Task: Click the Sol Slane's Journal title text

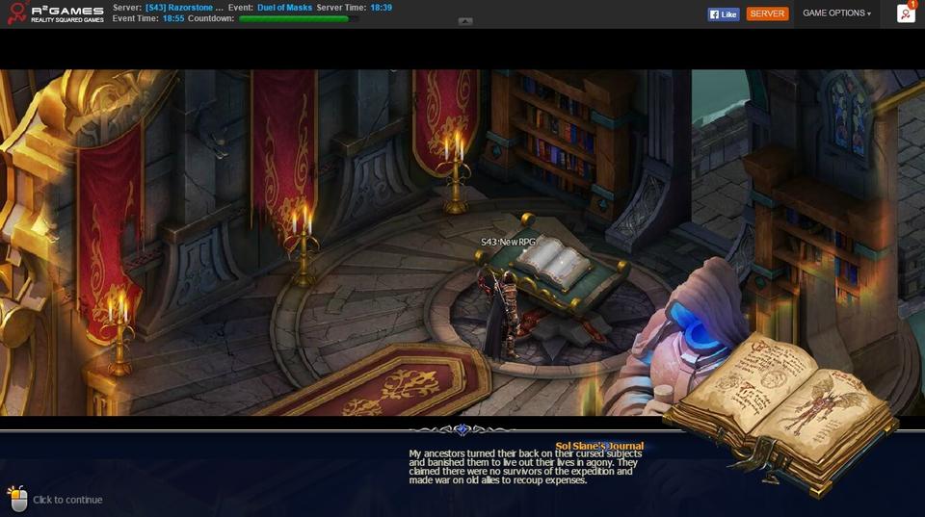Action: pyautogui.click(x=599, y=446)
